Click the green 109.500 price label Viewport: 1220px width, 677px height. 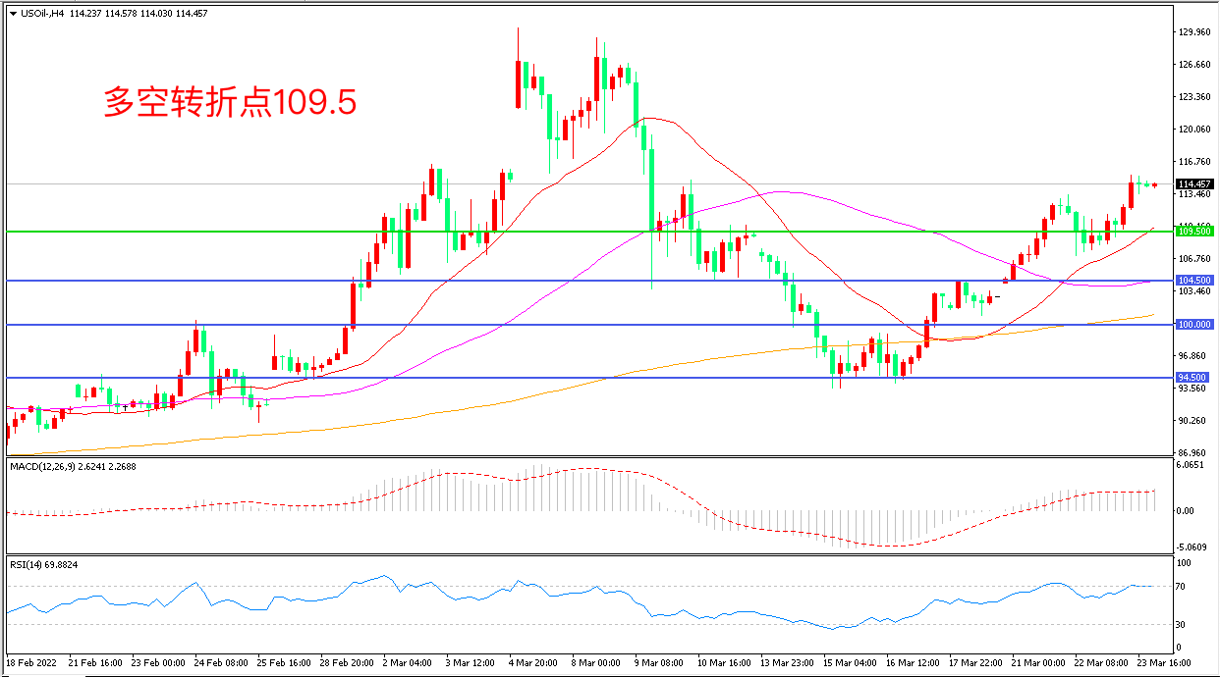pyautogui.click(x=1194, y=232)
